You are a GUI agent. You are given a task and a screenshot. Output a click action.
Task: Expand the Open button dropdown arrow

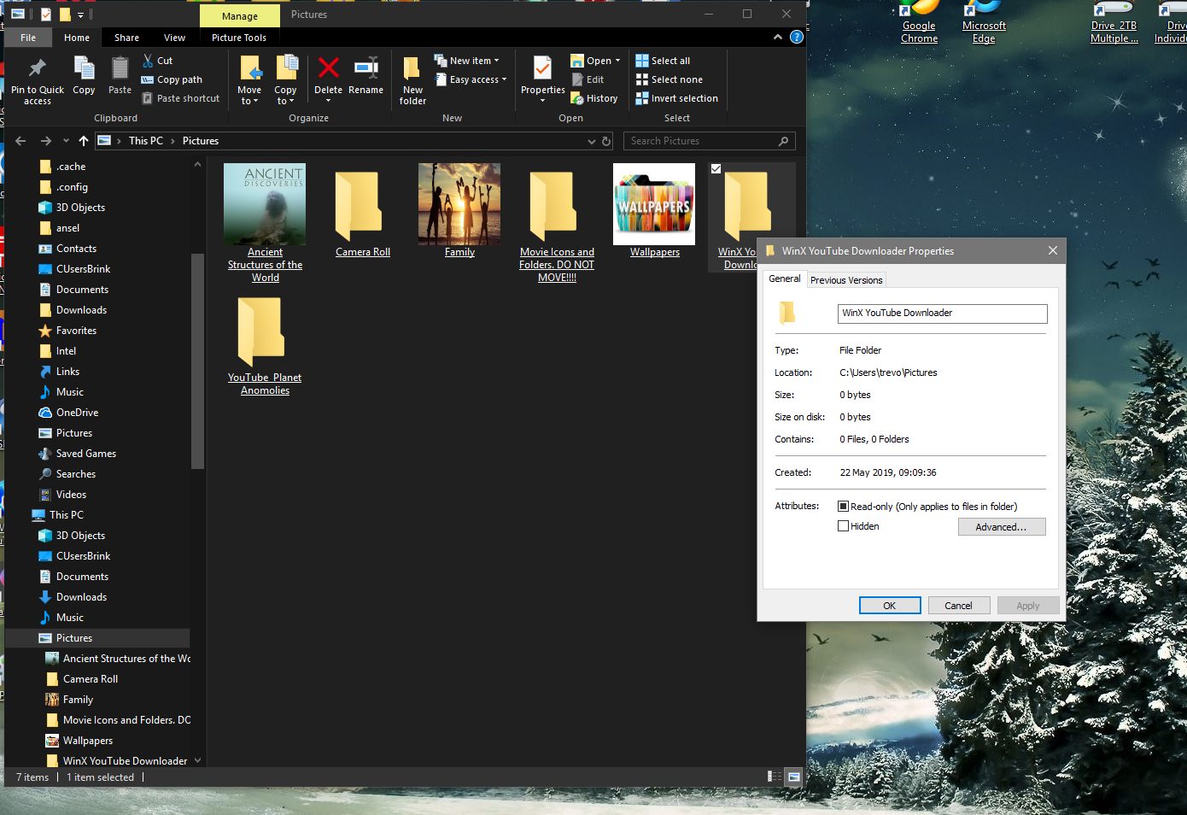tap(617, 61)
